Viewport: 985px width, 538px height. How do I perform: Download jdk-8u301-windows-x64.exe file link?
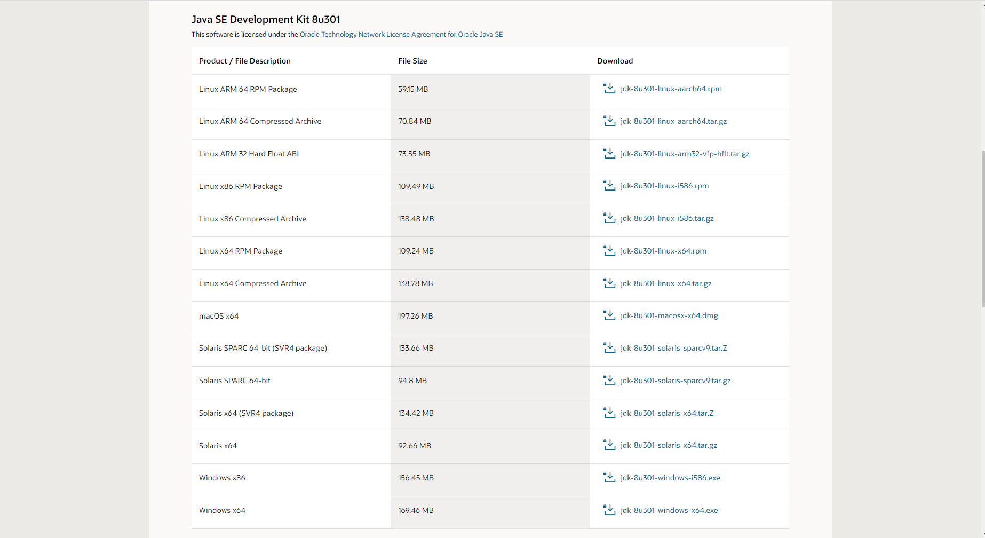pos(669,510)
